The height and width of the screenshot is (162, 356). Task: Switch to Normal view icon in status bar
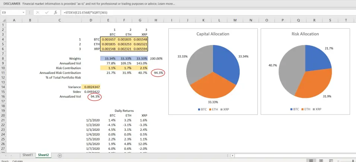tap(311, 161)
